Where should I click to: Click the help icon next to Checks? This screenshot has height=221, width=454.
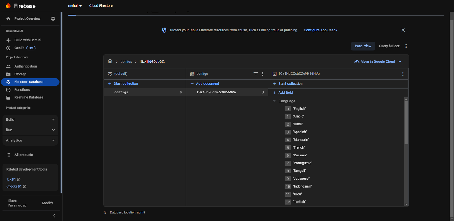25,186
